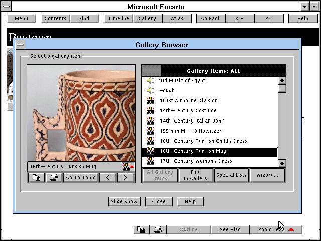321x241 pixels.
Task: Open Microsoft Encarta window control menu
Action: (7, 6)
